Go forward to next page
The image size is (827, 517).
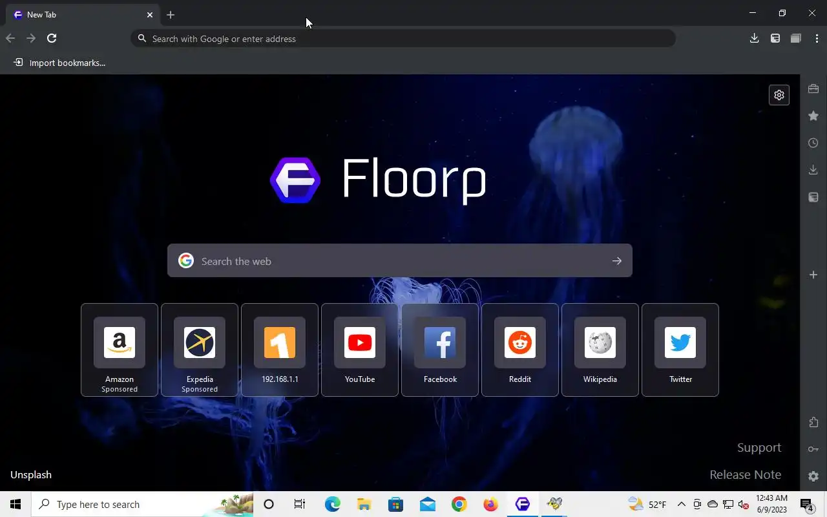[31, 38]
